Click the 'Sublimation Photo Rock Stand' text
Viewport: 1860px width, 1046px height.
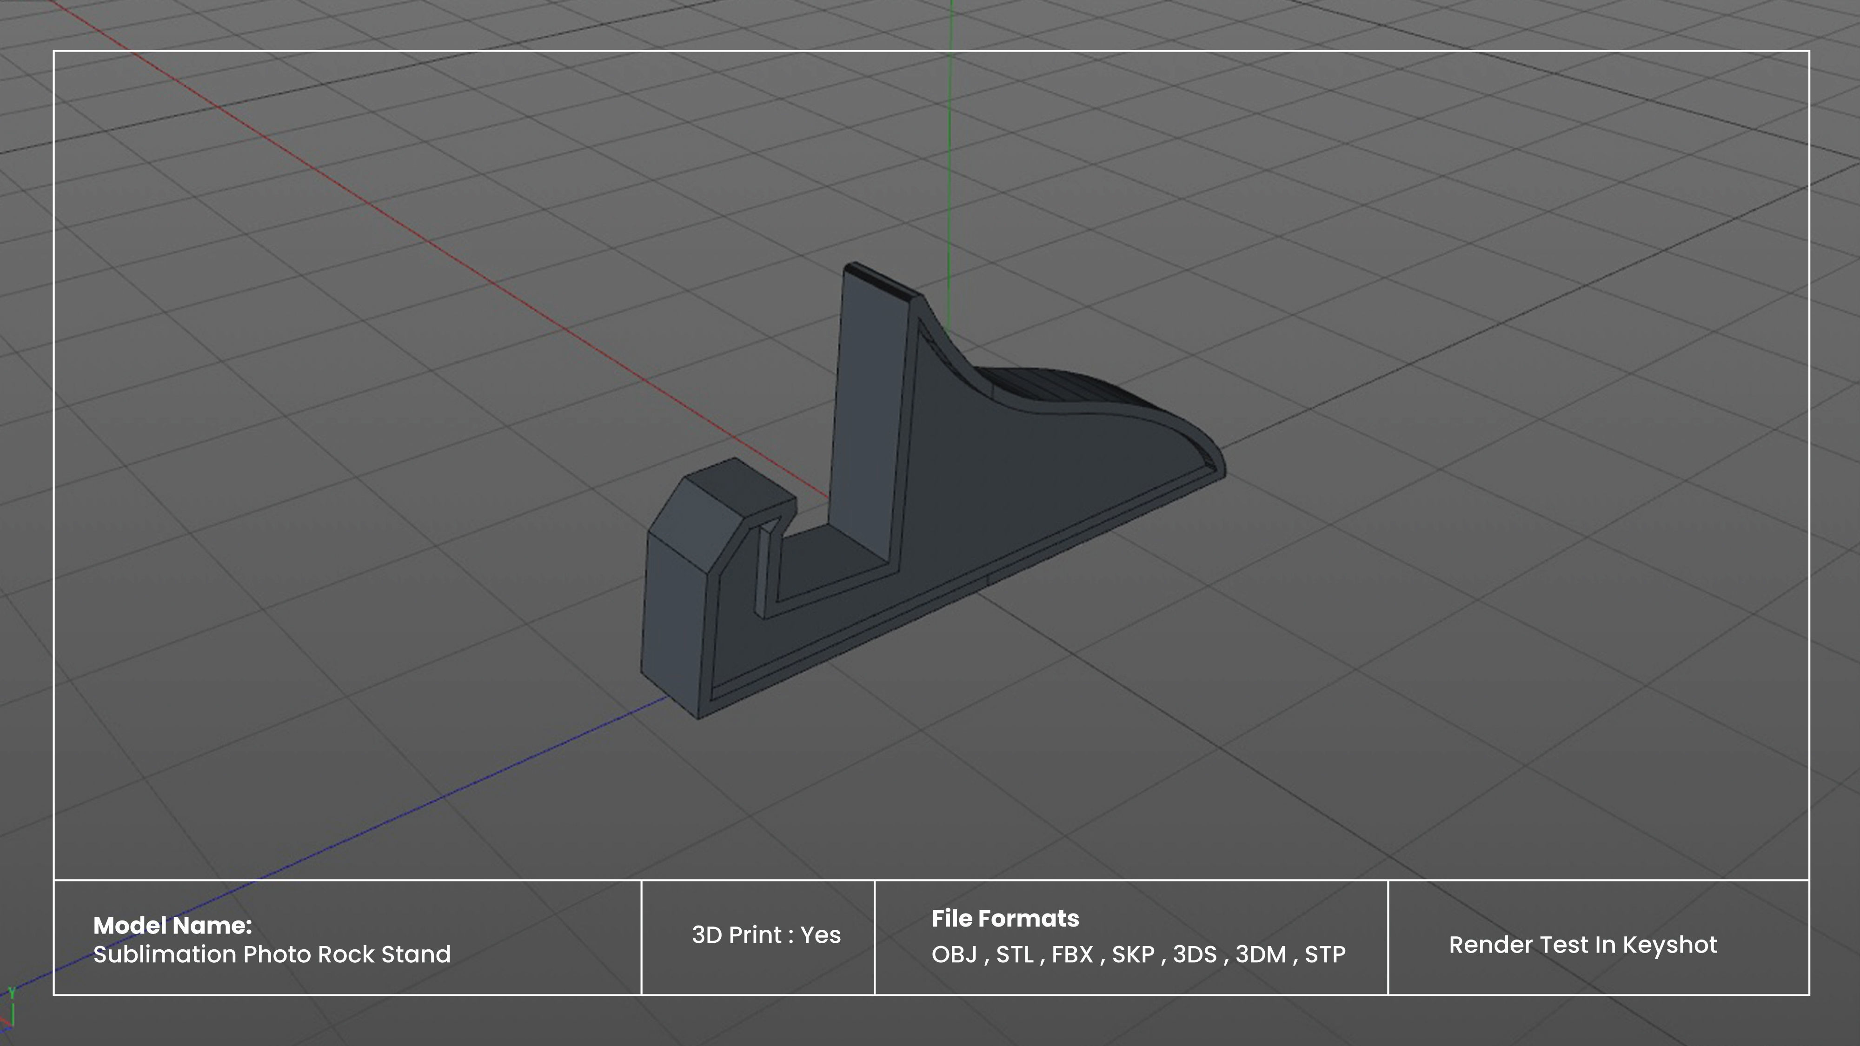pyautogui.click(x=272, y=954)
